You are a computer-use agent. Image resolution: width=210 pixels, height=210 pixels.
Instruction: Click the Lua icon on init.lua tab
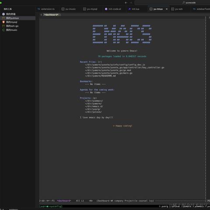coord(129,9)
